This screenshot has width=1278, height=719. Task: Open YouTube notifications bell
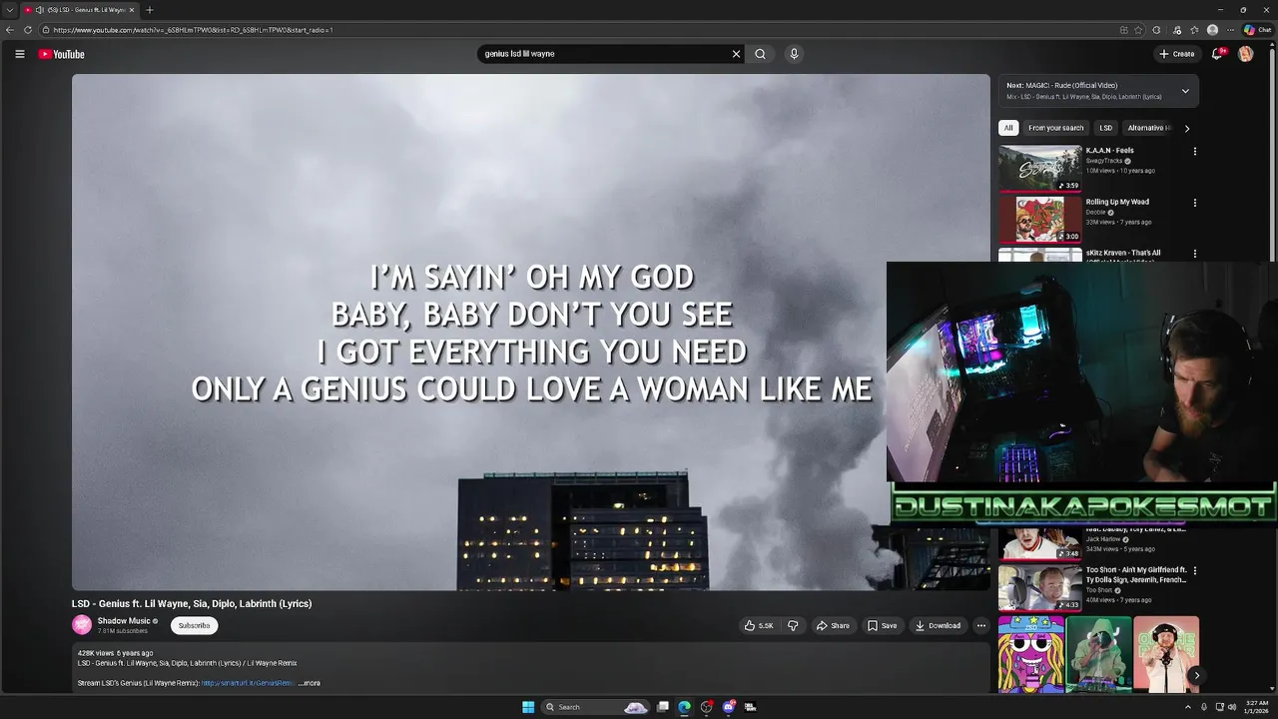(x=1216, y=54)
